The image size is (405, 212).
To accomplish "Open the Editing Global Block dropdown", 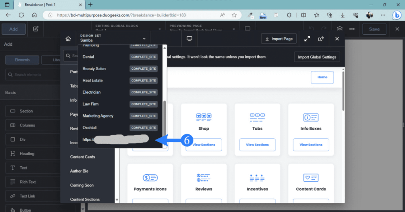I will coord(128,28).
